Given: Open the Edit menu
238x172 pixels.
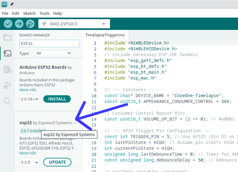Looking at the screenshot, I should [16, 14].
